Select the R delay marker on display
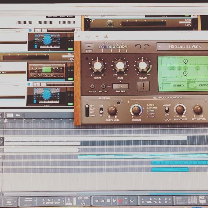The width and height of the screenshot is (208, 208). 185,73
